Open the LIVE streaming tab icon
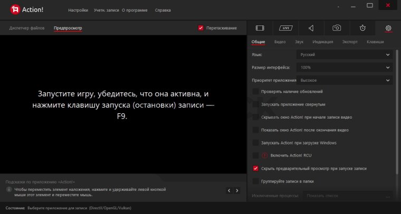 pos(286,28)
